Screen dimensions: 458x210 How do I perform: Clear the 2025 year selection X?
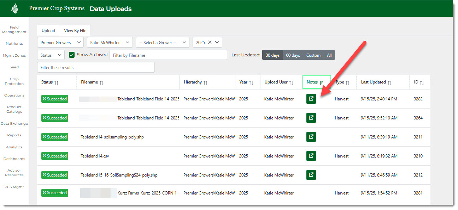[210, 42]
